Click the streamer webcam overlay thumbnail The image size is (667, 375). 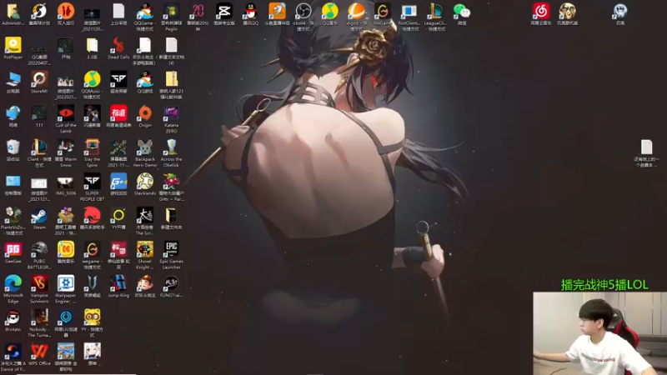pos(599,333)
